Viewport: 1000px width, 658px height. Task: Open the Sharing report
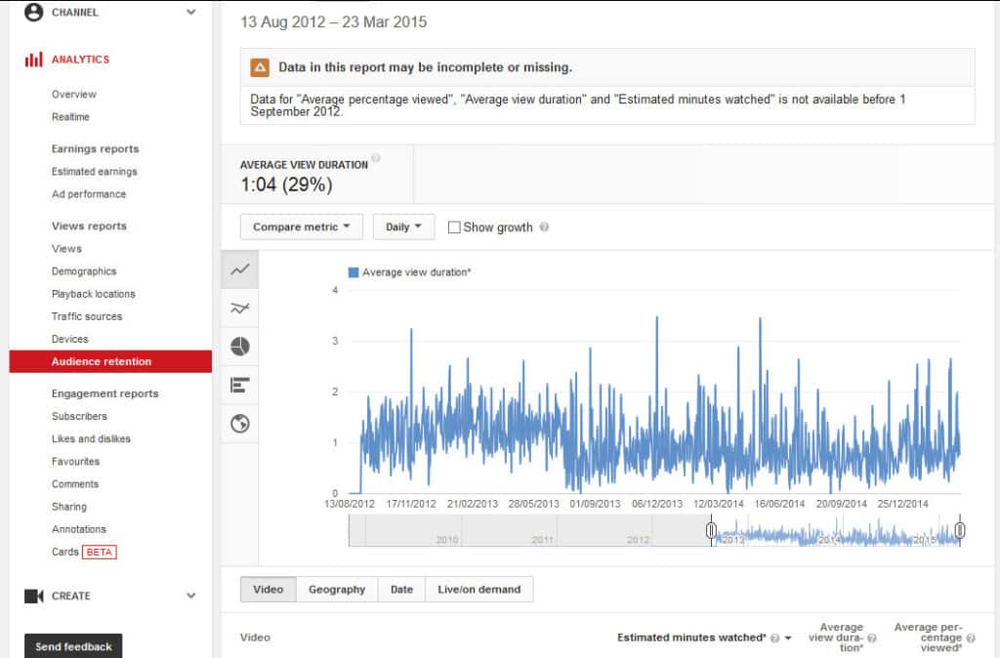(x=69, y=507)
